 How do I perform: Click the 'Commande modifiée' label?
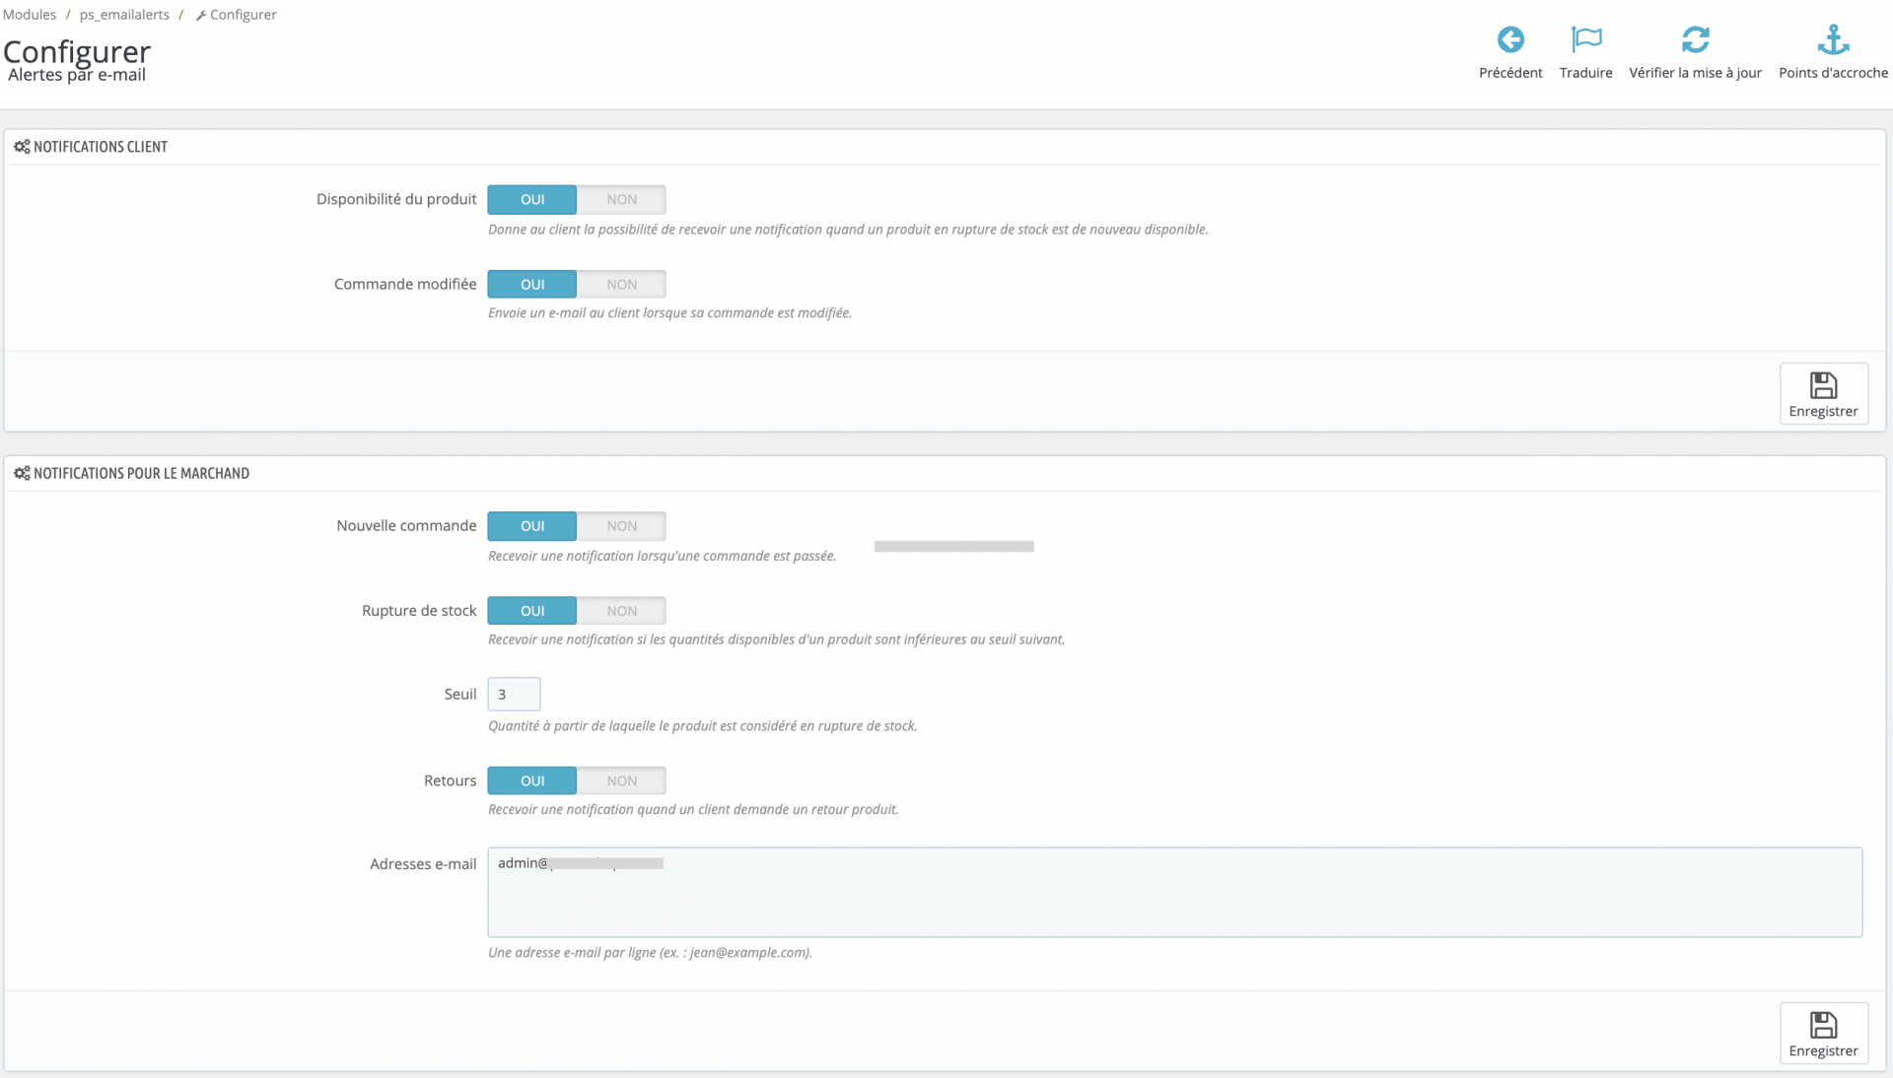click(405, 284)
